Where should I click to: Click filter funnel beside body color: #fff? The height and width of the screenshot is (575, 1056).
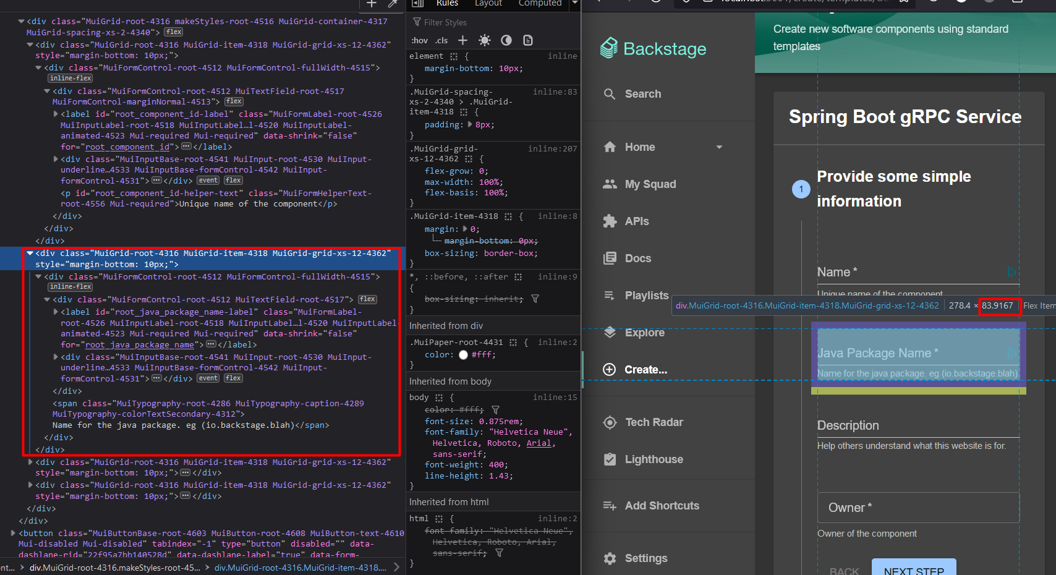tap(495, 409)
